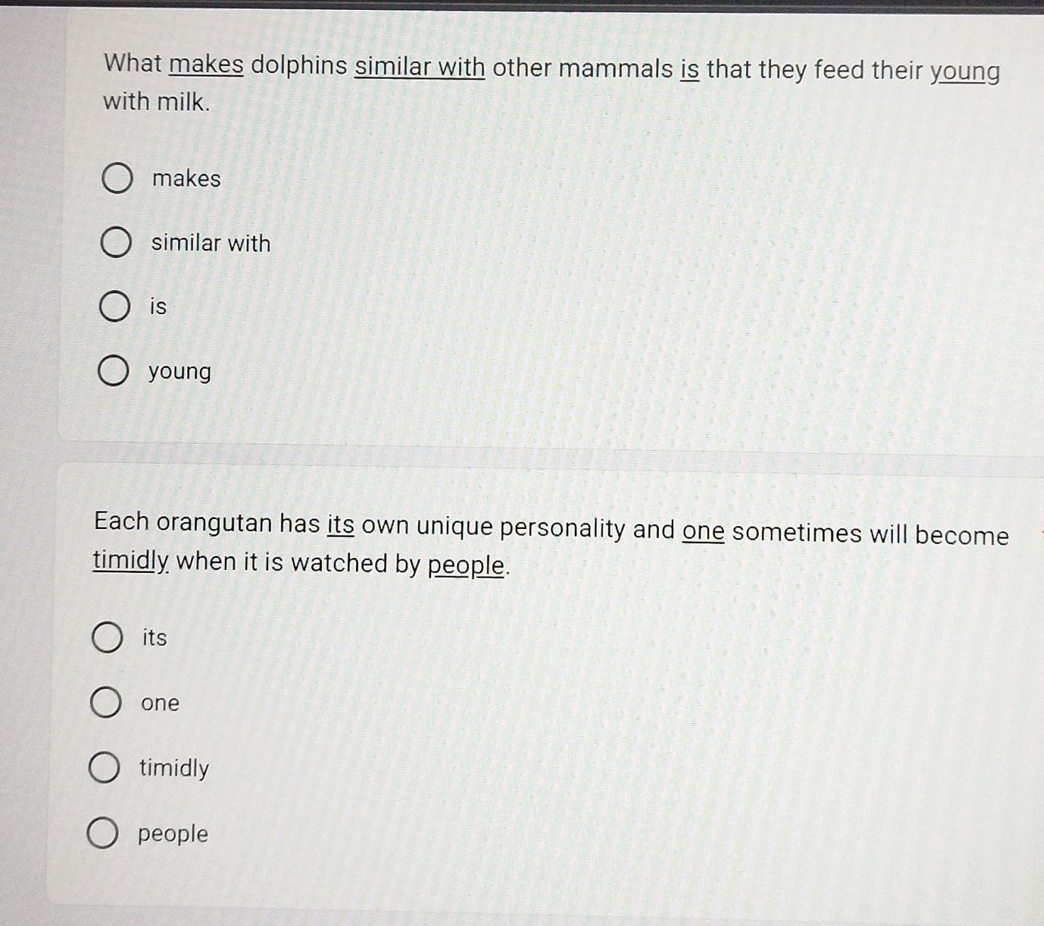
Task: Click underlined "its" in the orangutan sentence
Action: 340,525
